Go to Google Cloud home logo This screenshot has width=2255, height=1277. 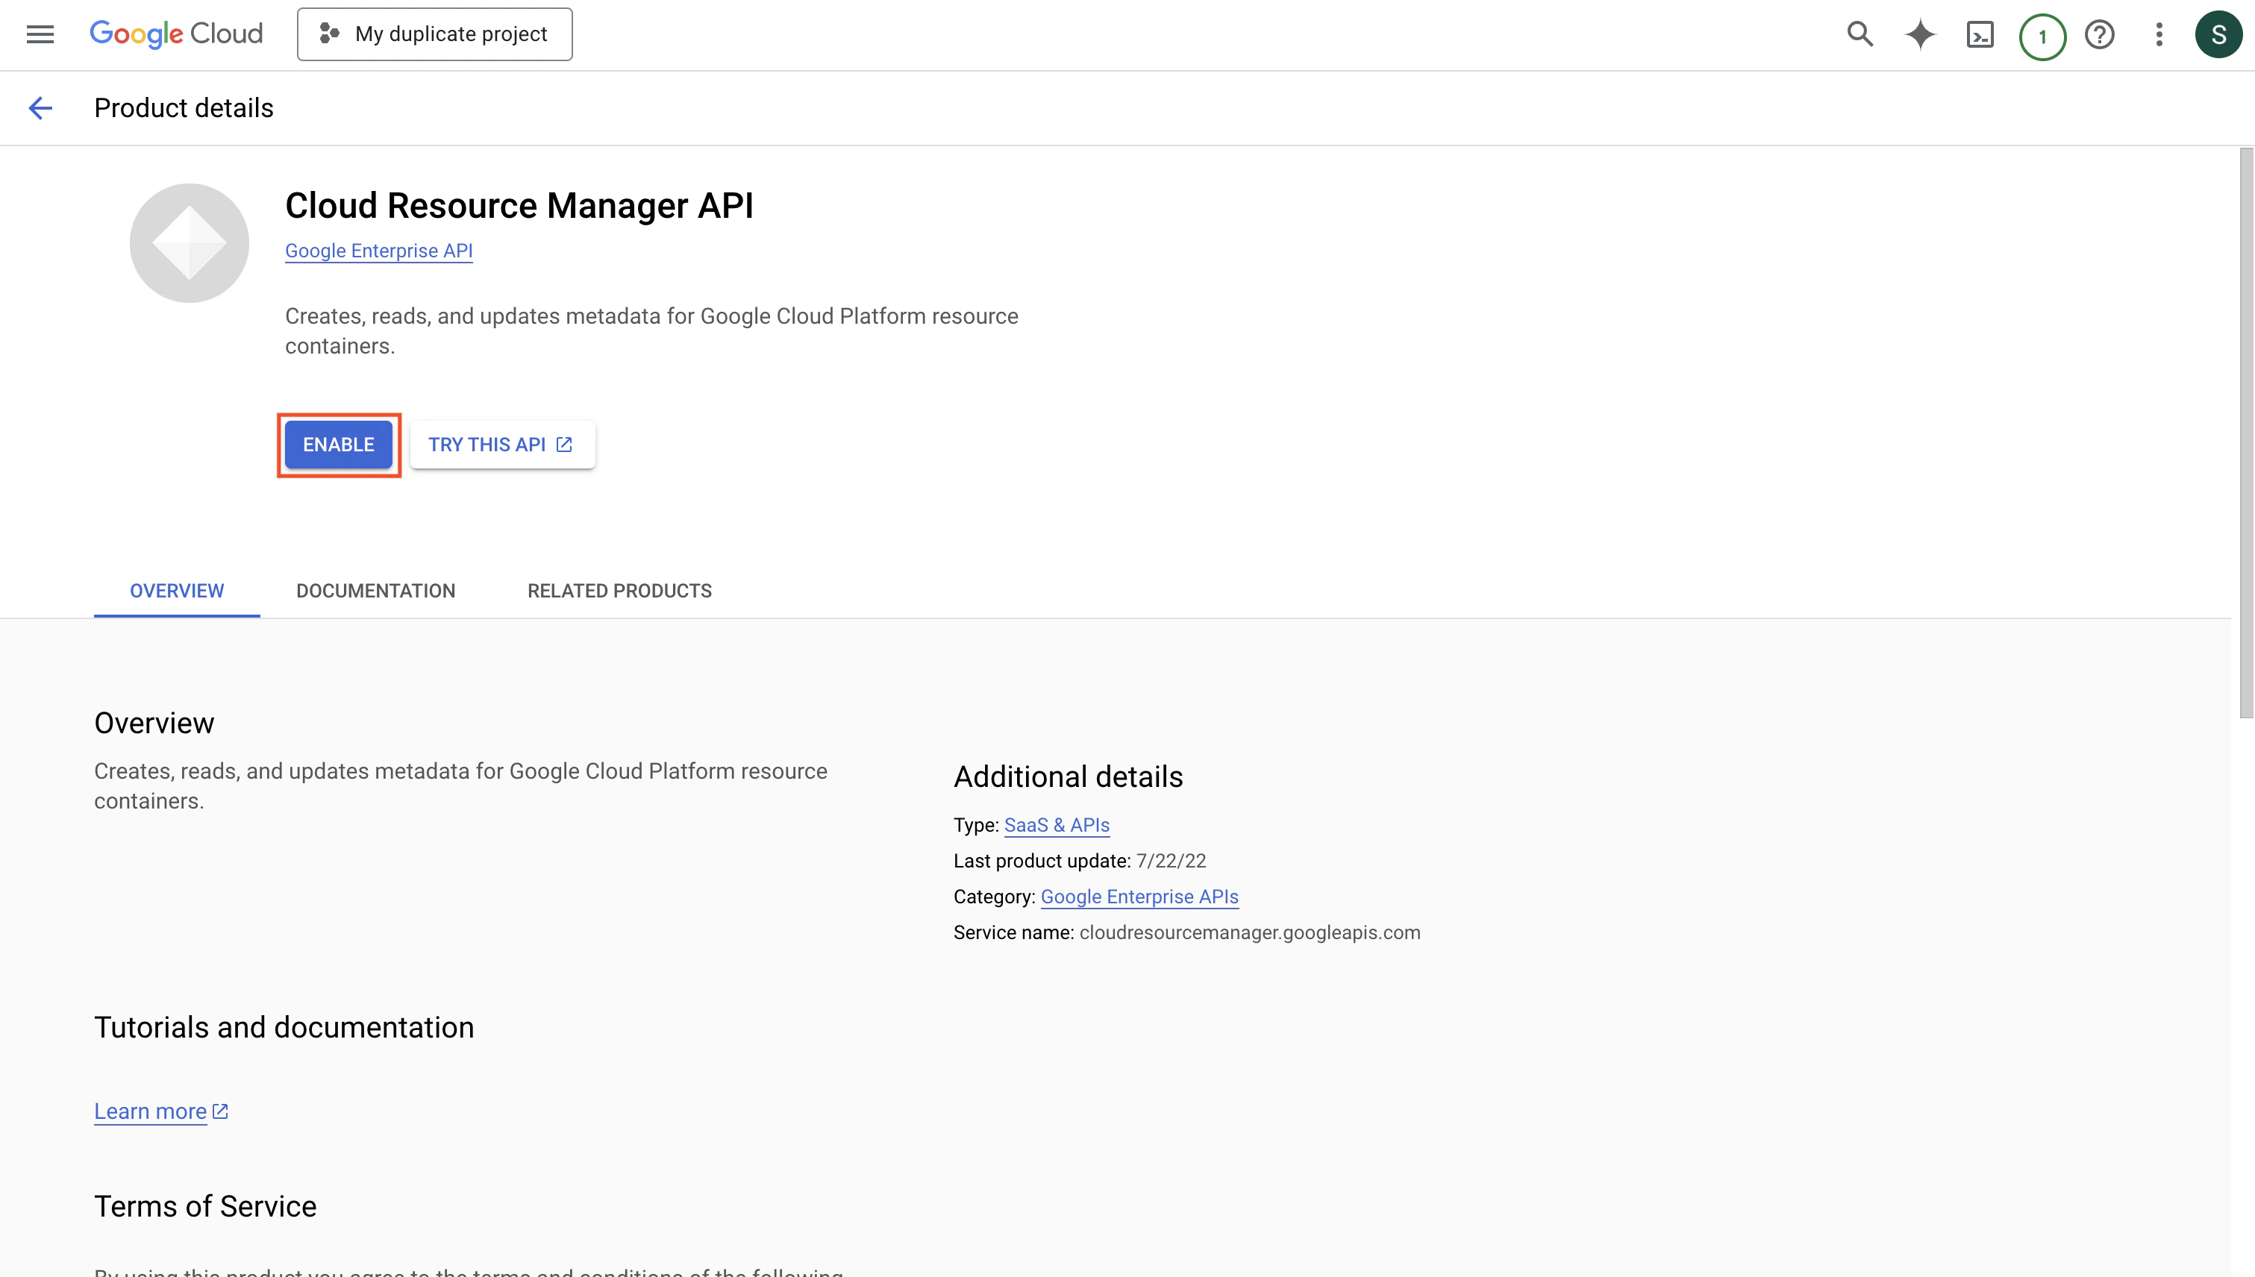click(x=176, y=34)
